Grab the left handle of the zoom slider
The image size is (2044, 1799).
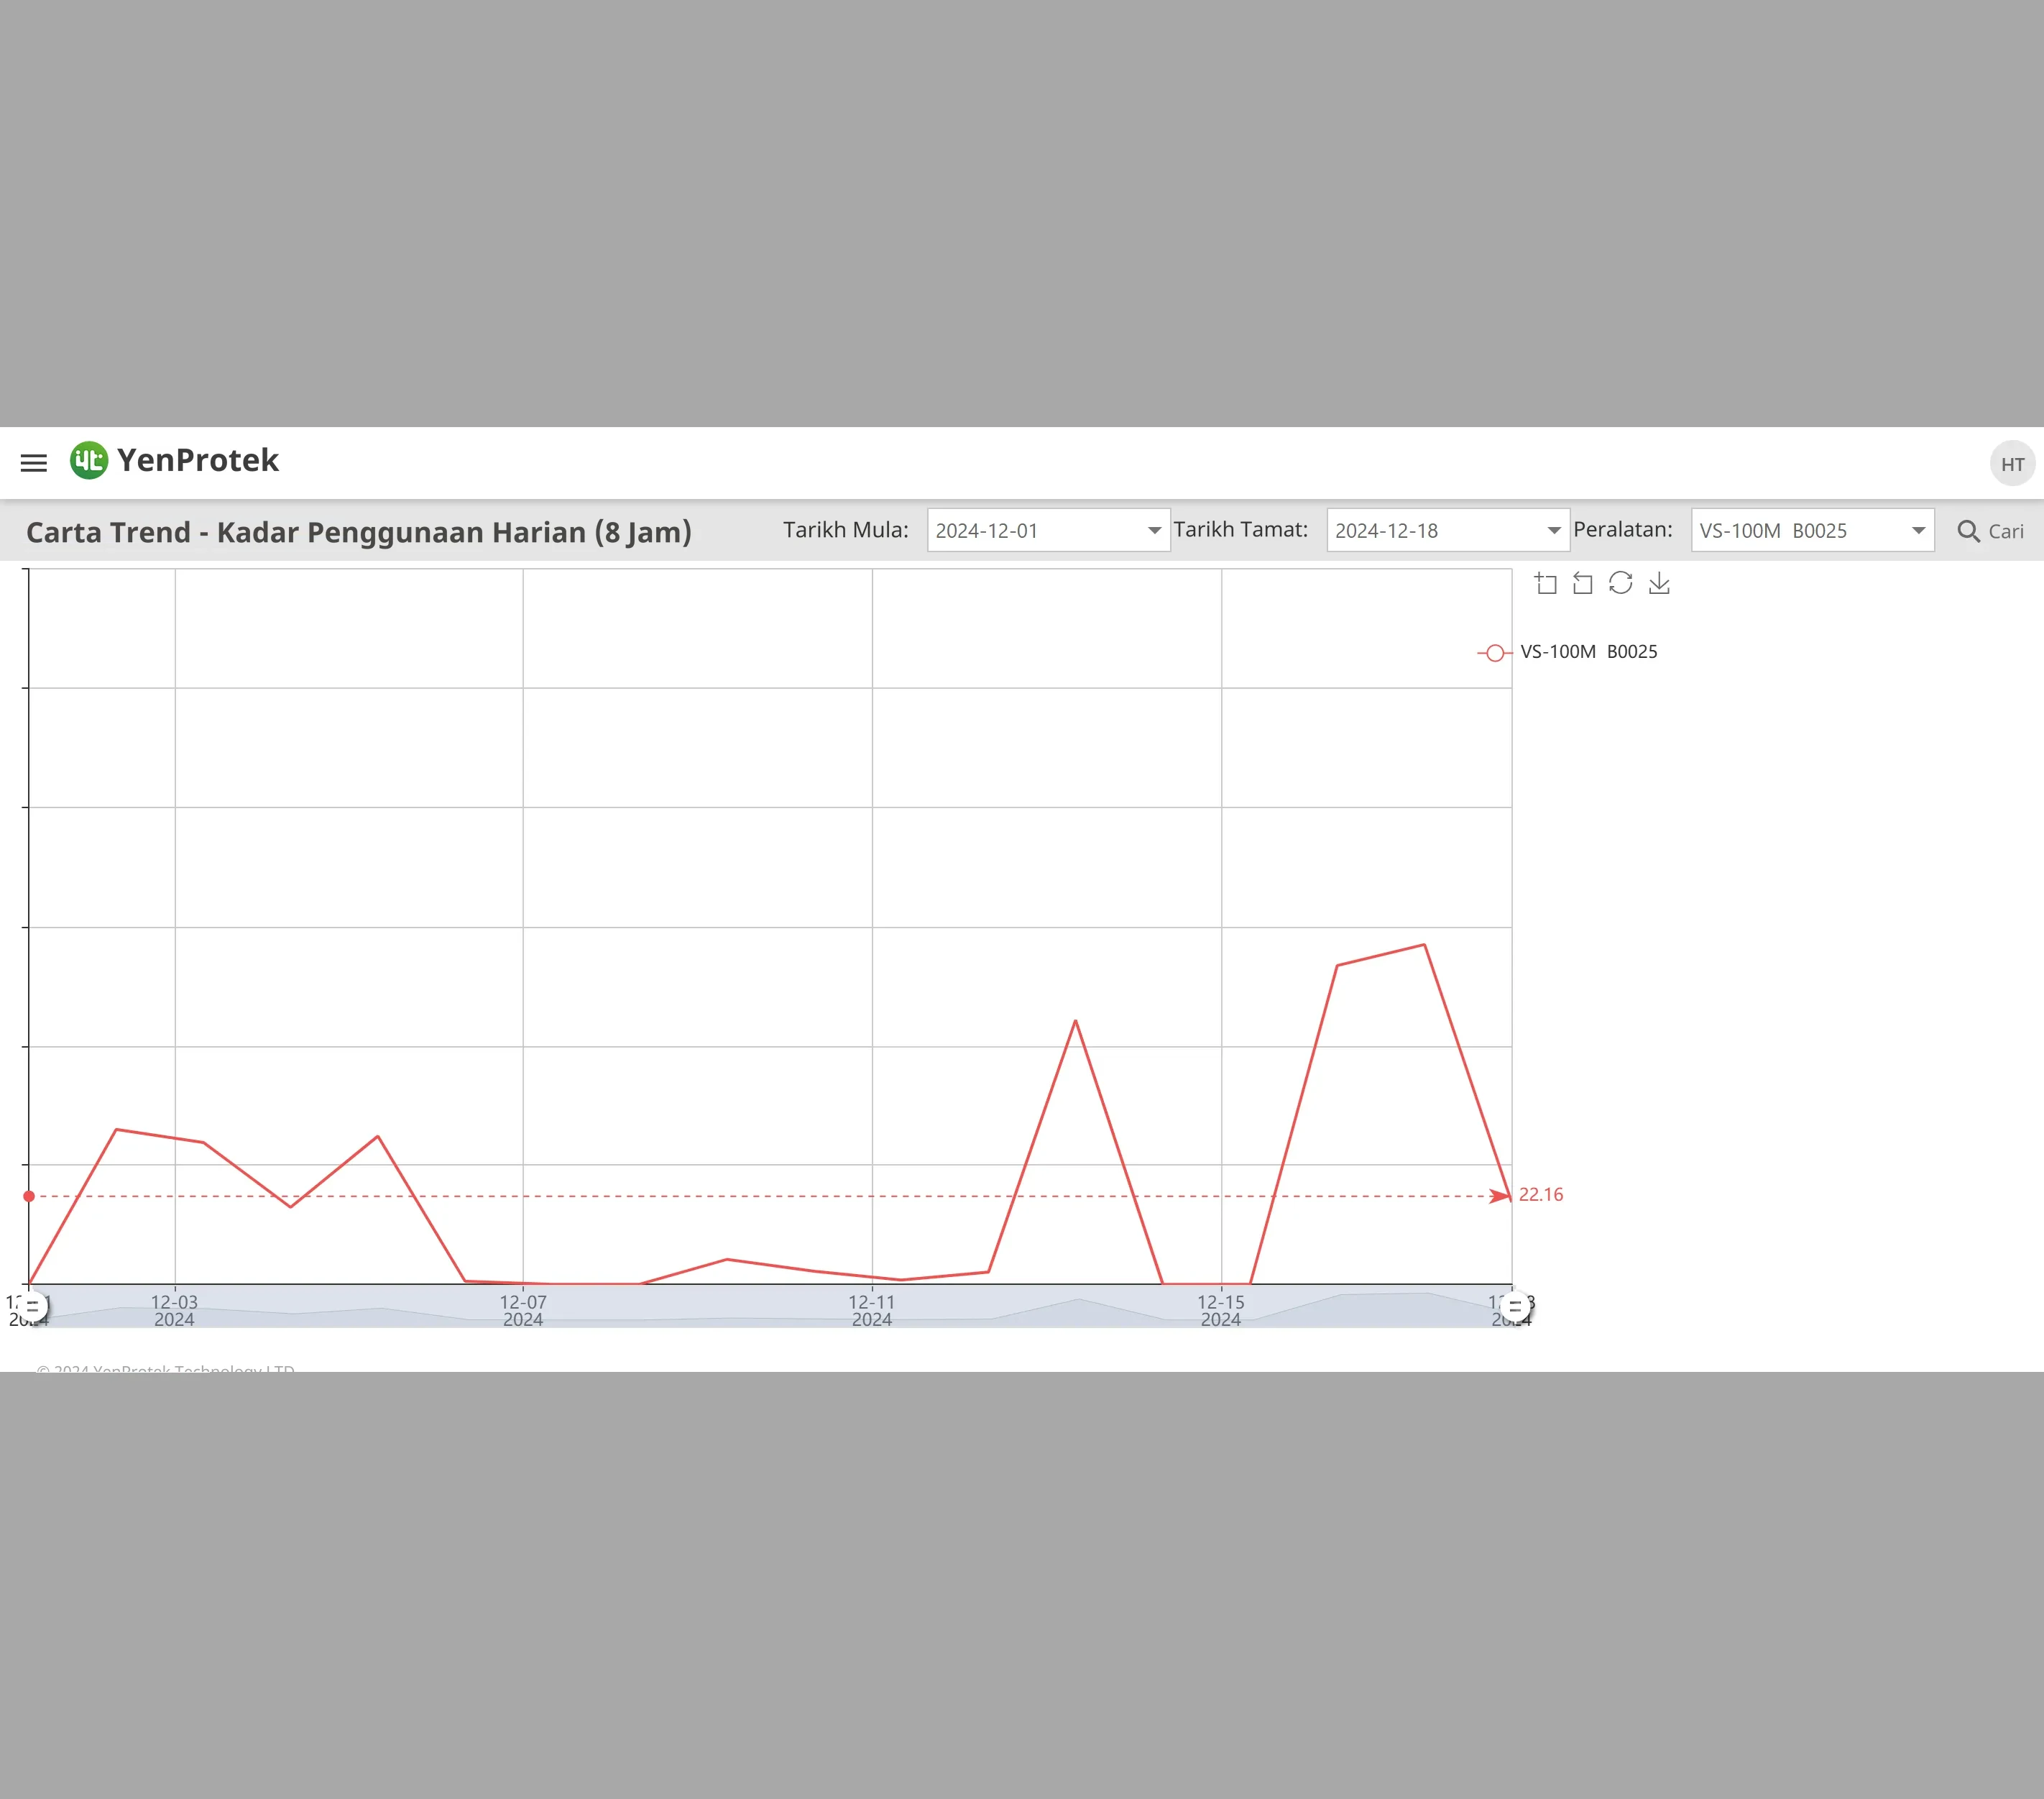[x=32, y=1306]
